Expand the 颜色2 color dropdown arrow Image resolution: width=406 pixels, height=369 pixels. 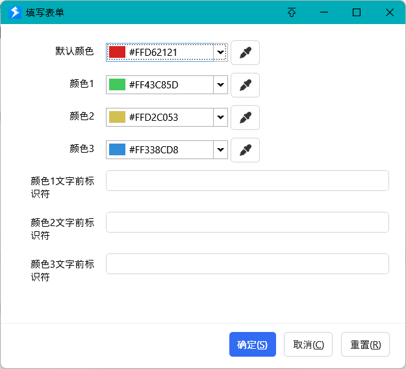220,118
